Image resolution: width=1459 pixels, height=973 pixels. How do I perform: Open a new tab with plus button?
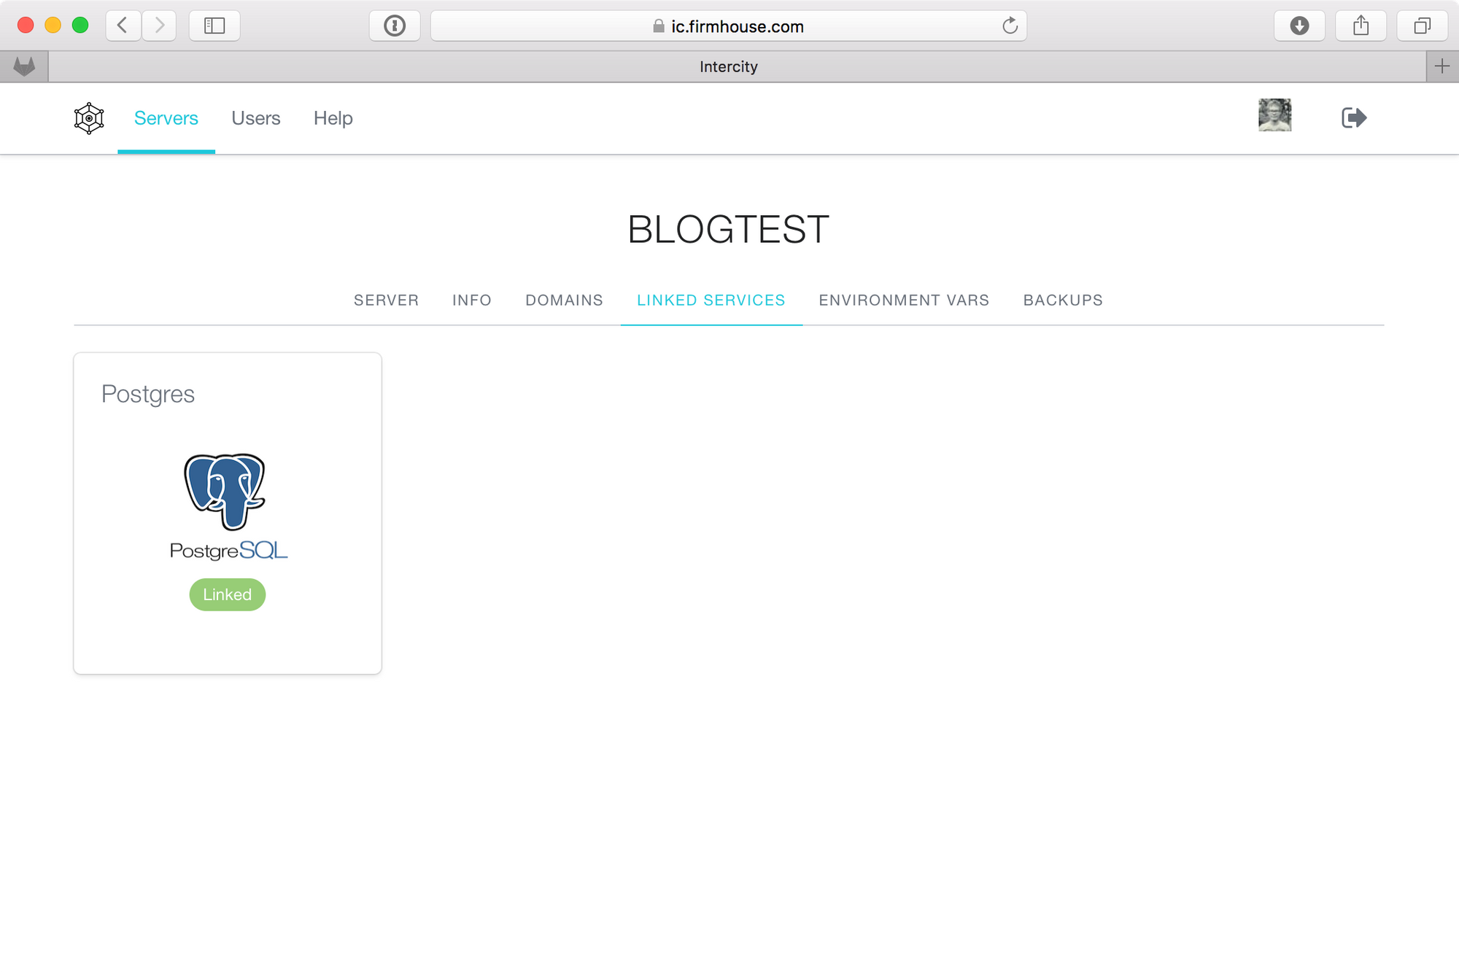coord(1442,66)
